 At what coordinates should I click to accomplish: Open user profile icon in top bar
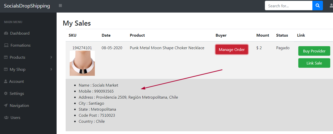click(x=331, y=6)
